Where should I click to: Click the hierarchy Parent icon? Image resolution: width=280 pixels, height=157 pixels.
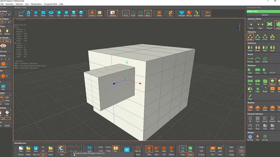258,37
